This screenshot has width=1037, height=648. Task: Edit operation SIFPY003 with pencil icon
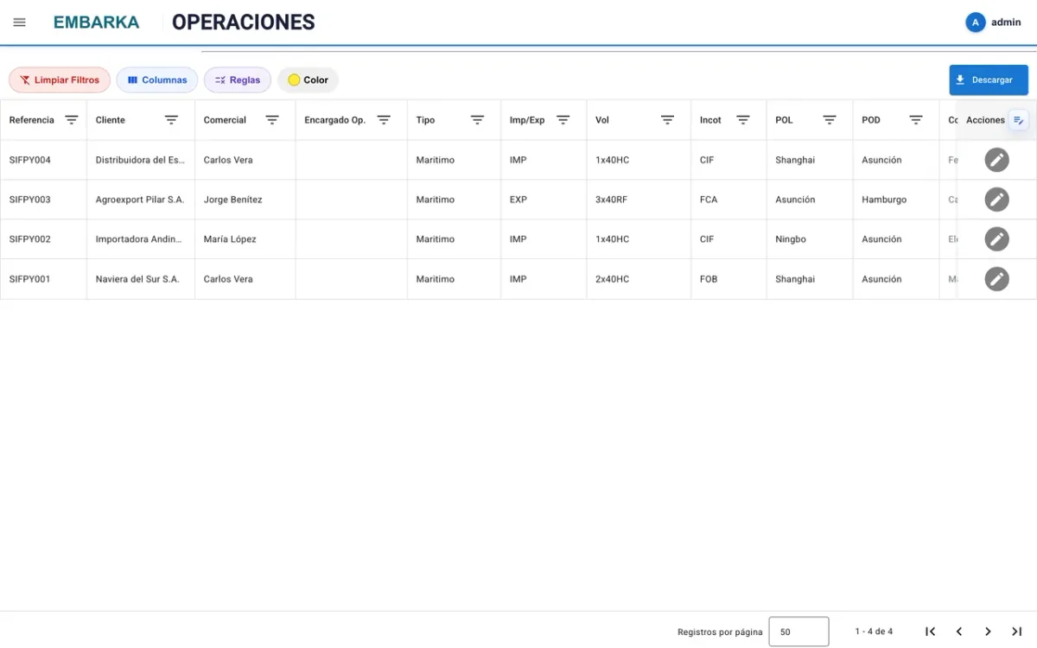click(x=997, y=200)
